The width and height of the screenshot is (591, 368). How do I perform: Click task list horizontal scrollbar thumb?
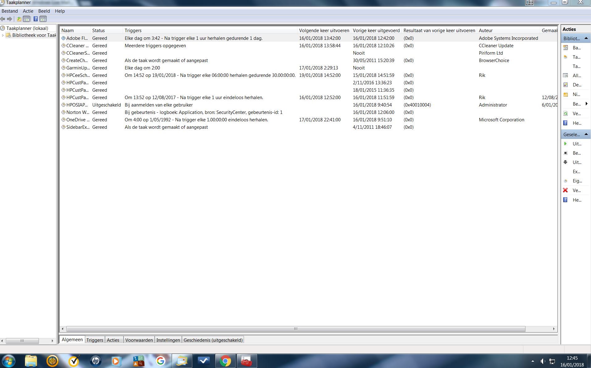point(296,329)
